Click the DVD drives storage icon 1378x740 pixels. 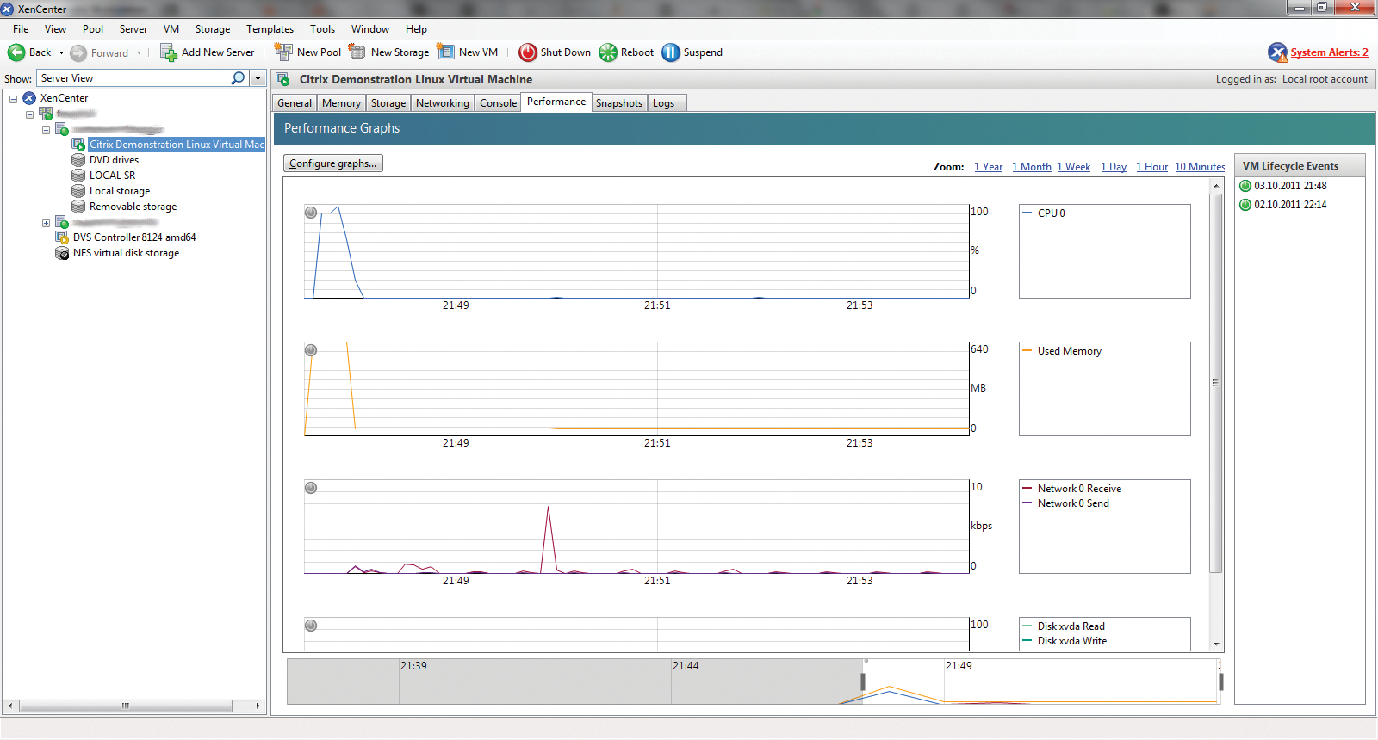pyautogui.click(x=78, y=160)
